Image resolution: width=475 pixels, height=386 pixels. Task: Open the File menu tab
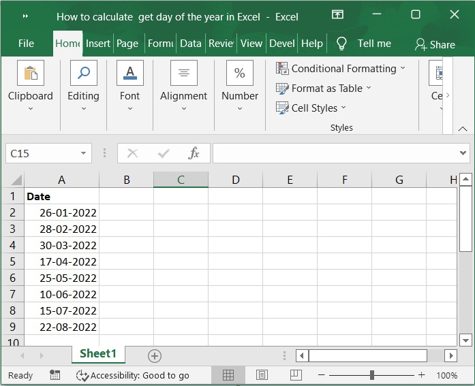(x=26, y=44)
